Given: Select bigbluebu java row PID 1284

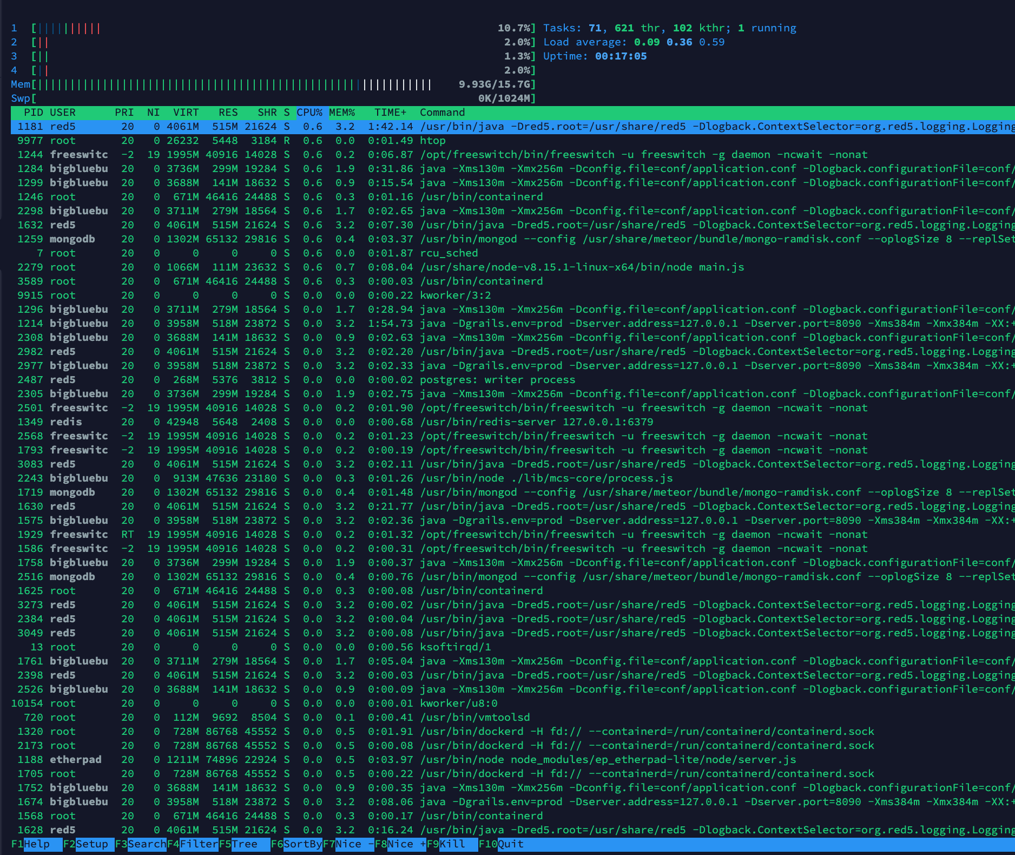Looking at the screenshot, I should pyautogui.click(x=513, y=169).
